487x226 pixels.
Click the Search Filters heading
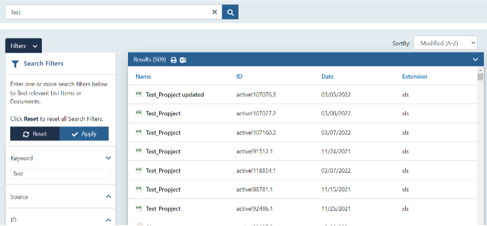(x=43, y=64)
